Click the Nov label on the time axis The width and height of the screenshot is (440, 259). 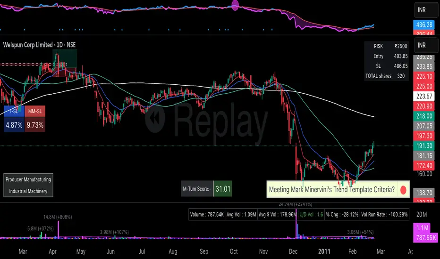coord(263,251)
